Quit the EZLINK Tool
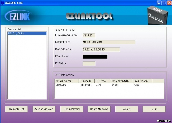The height and width of the screenshot is (123, 172). click(154, 109)
